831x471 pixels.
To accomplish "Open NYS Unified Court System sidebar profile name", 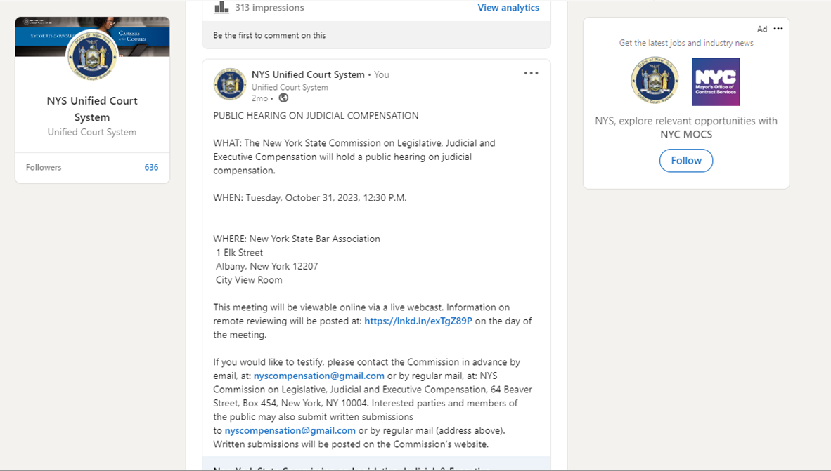I will pos(92,109).
